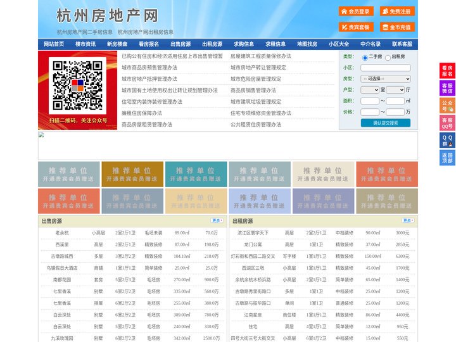Open link 房屋建筑工程质量保修办法
This screenshot has height=342, width=456.
[261, 56]
